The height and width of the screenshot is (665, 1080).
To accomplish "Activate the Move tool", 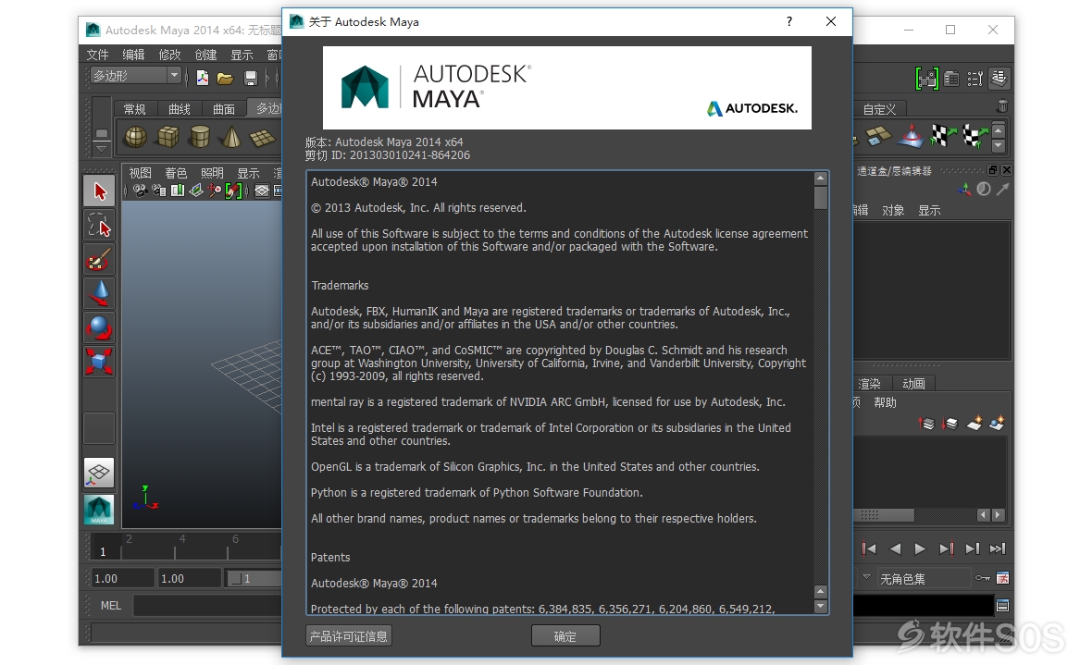I will click(x=99, y=293).
